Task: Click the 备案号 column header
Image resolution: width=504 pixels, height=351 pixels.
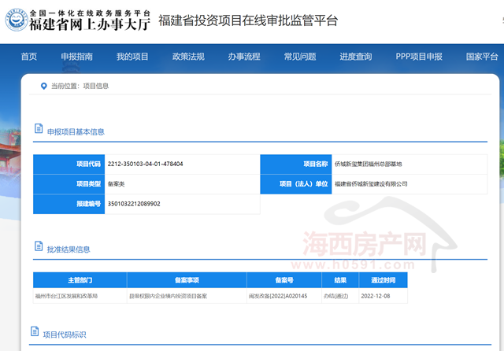Action: [284, 280]
